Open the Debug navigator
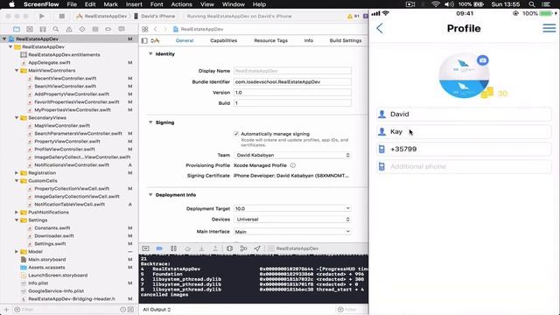This screenshot has height=315, width=560. point(95,29)
